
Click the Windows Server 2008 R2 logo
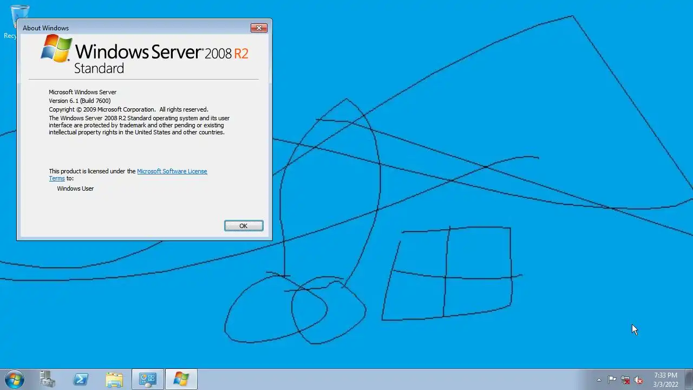pyautogui.click(x=145, y=54)
